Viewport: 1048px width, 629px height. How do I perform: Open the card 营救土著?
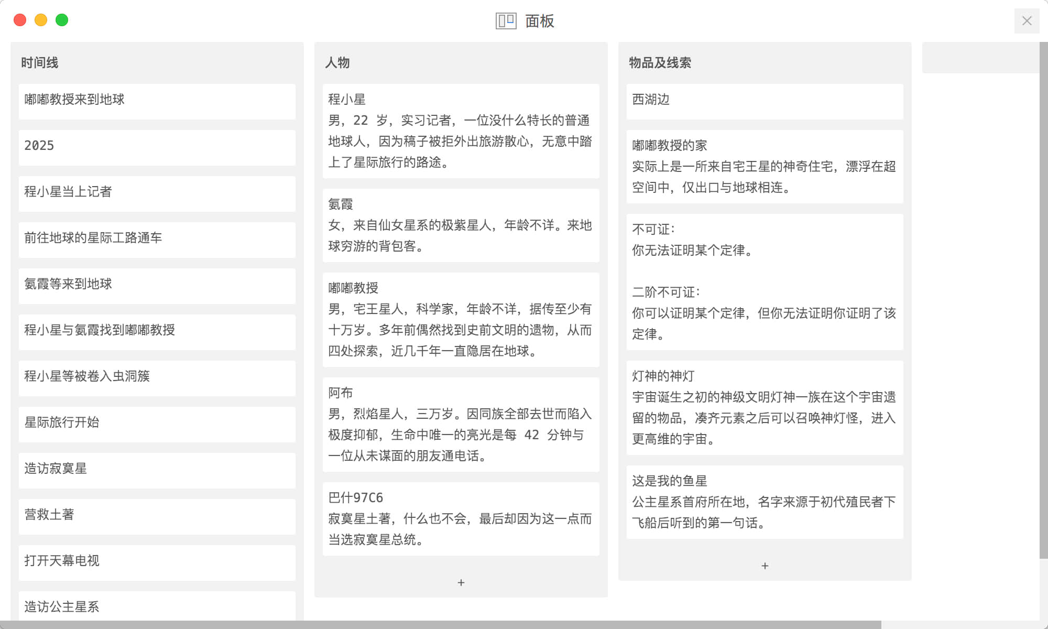[157, 517]
